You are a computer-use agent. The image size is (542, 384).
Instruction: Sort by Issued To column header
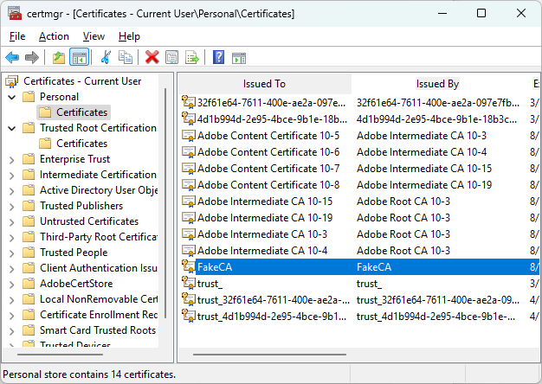click(x=264, y=84)
